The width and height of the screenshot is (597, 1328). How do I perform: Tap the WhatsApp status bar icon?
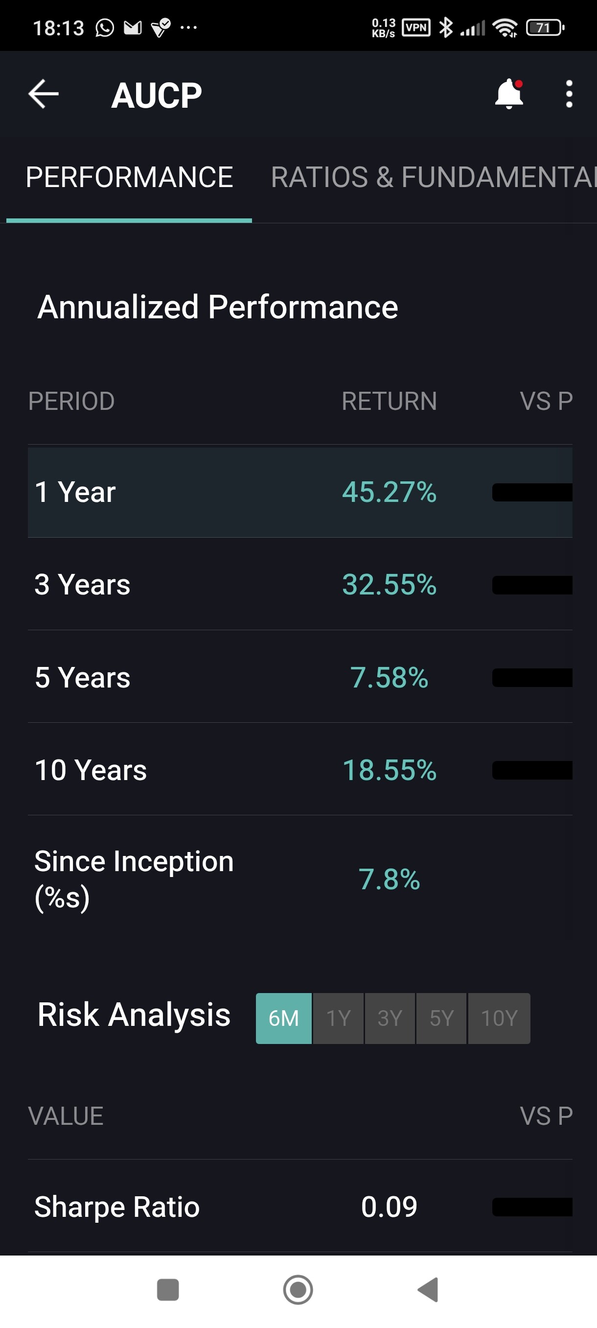tap(105, 28)
